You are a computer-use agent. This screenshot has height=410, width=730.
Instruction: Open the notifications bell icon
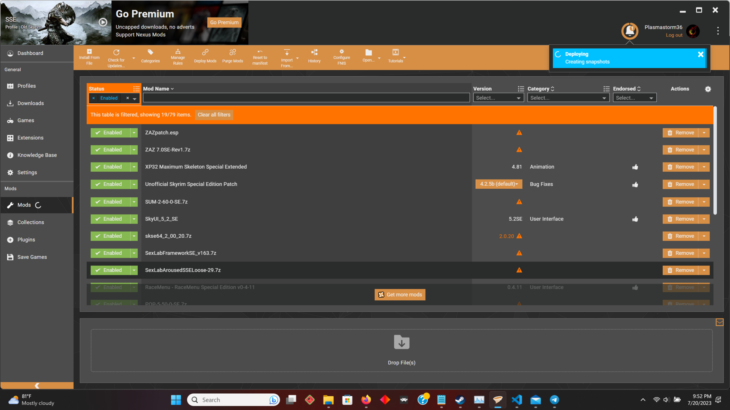tap(630, 31)
